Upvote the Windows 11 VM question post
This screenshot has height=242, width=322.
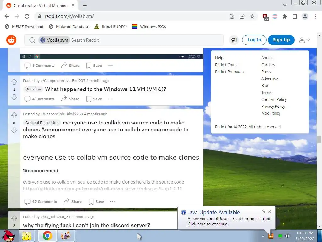pyautogui.click(x=14, y=82)
